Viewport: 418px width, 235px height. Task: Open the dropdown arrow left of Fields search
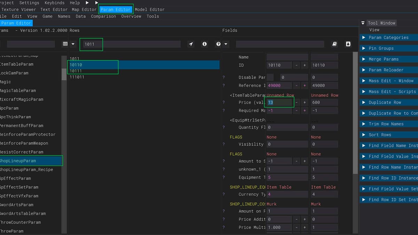pos(226,44)
